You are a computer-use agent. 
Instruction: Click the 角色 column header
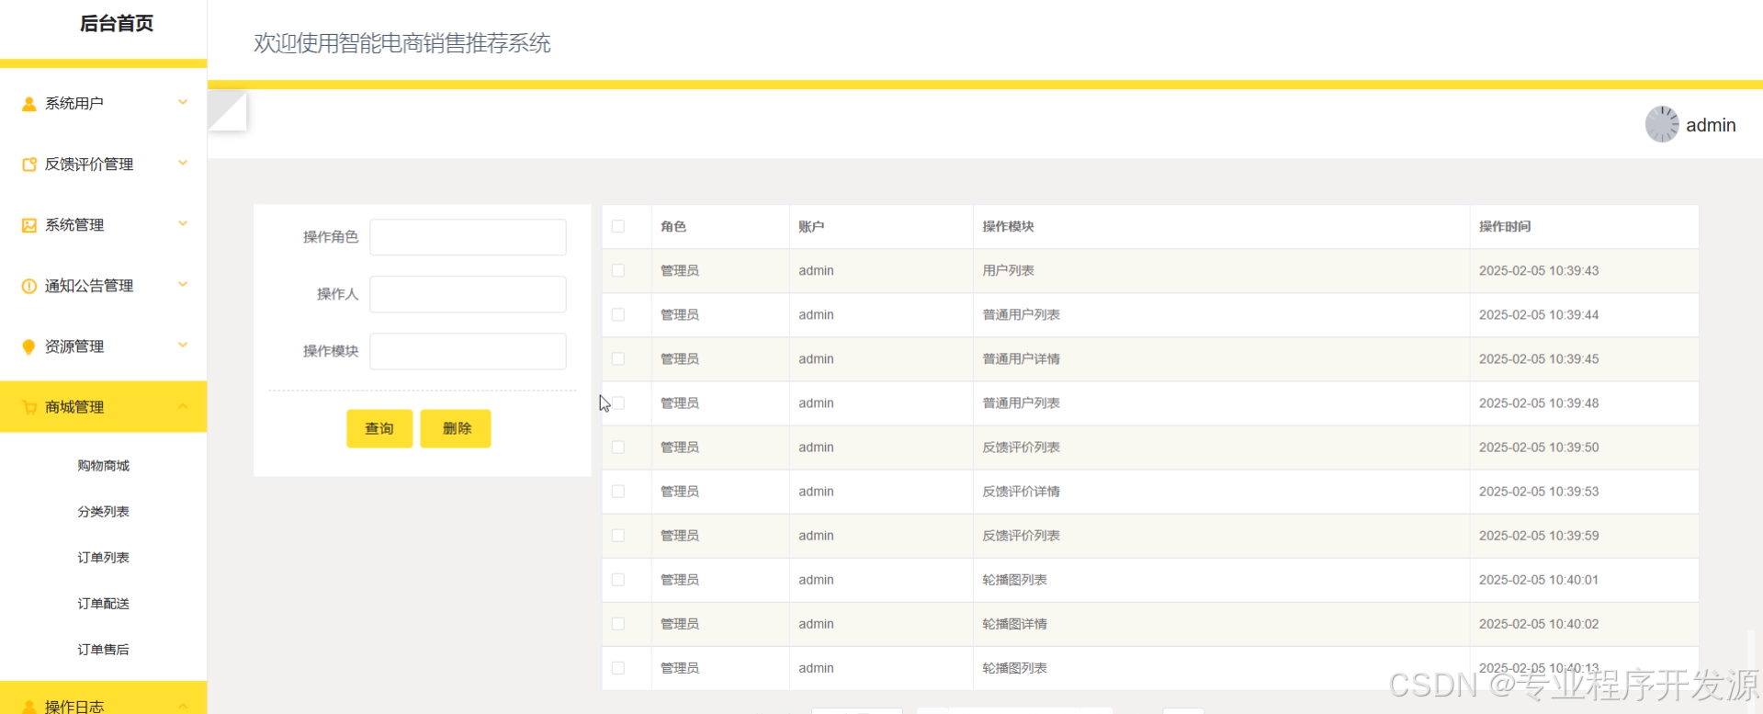[x=673, y=226]
